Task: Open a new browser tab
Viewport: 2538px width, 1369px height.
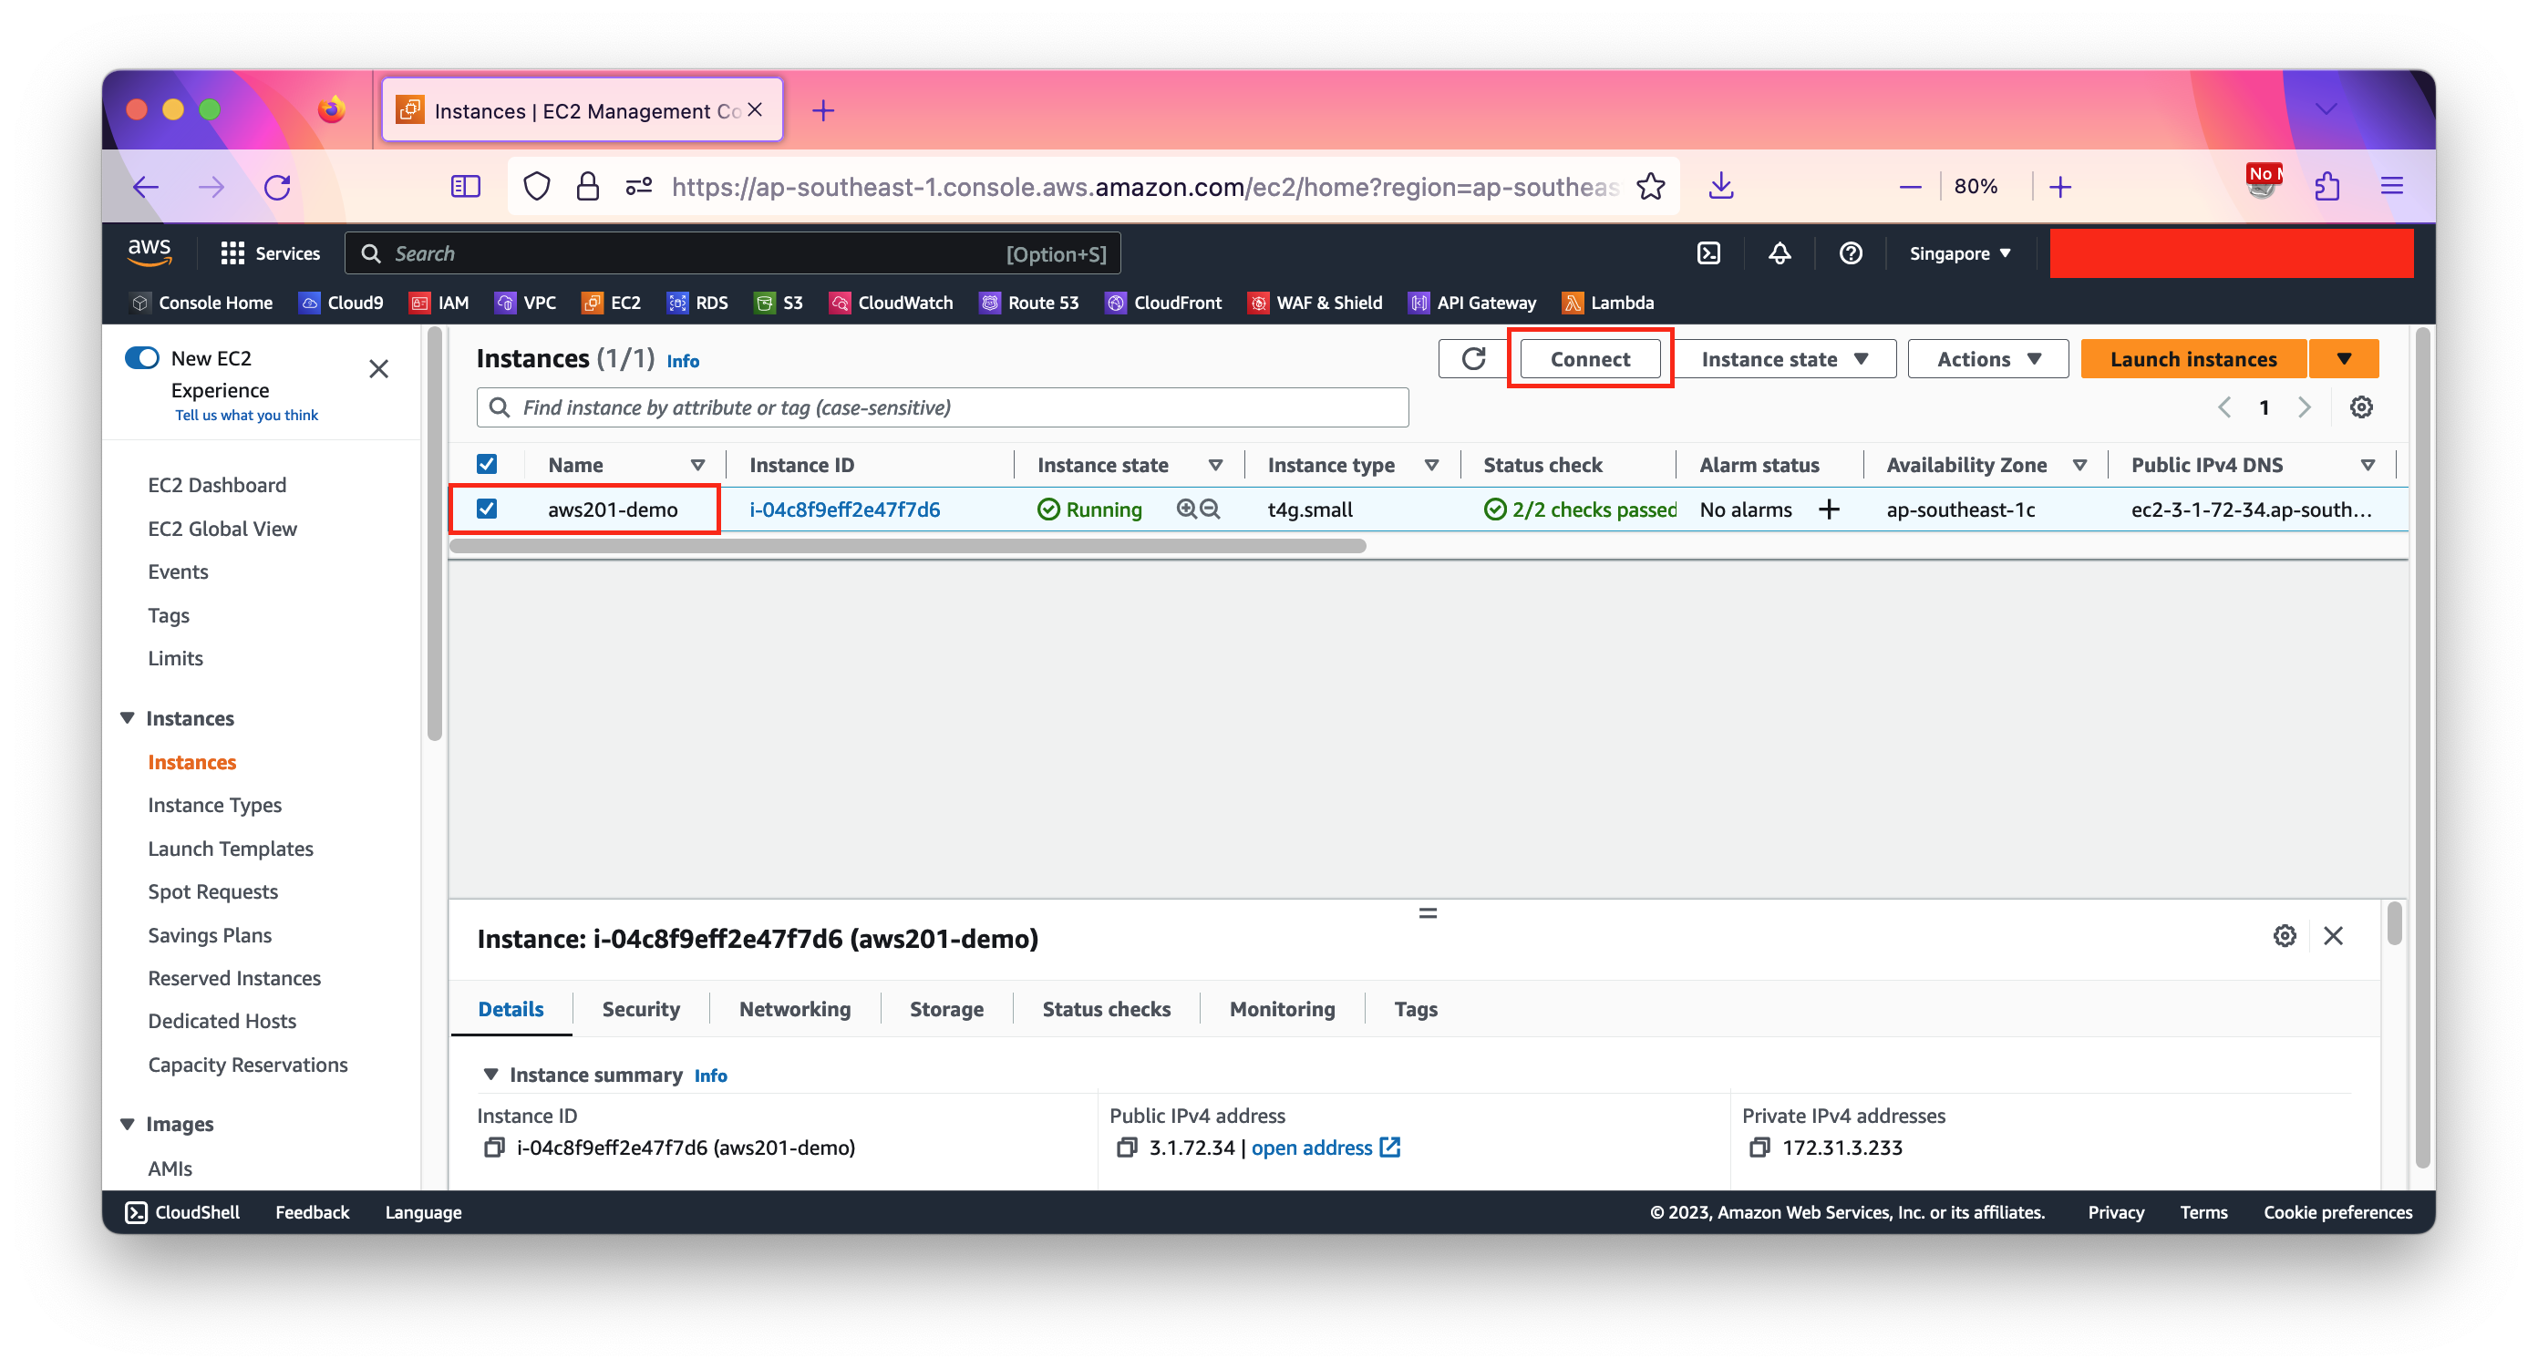Action: coord(822,110)
